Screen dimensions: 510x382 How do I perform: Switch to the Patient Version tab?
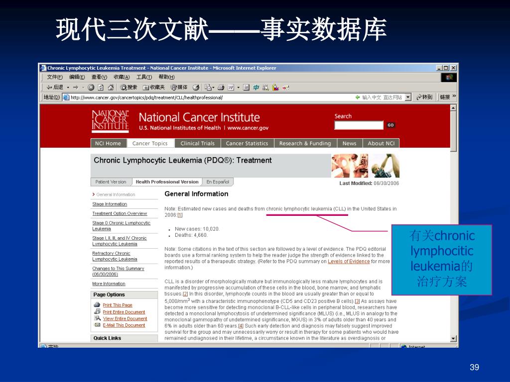[x=111, y=182]
